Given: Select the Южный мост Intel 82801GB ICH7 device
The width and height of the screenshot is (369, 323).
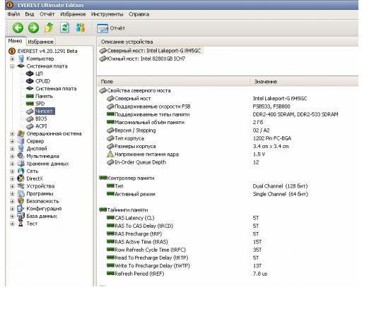Looking at the screenshot, I should point(143,59).
